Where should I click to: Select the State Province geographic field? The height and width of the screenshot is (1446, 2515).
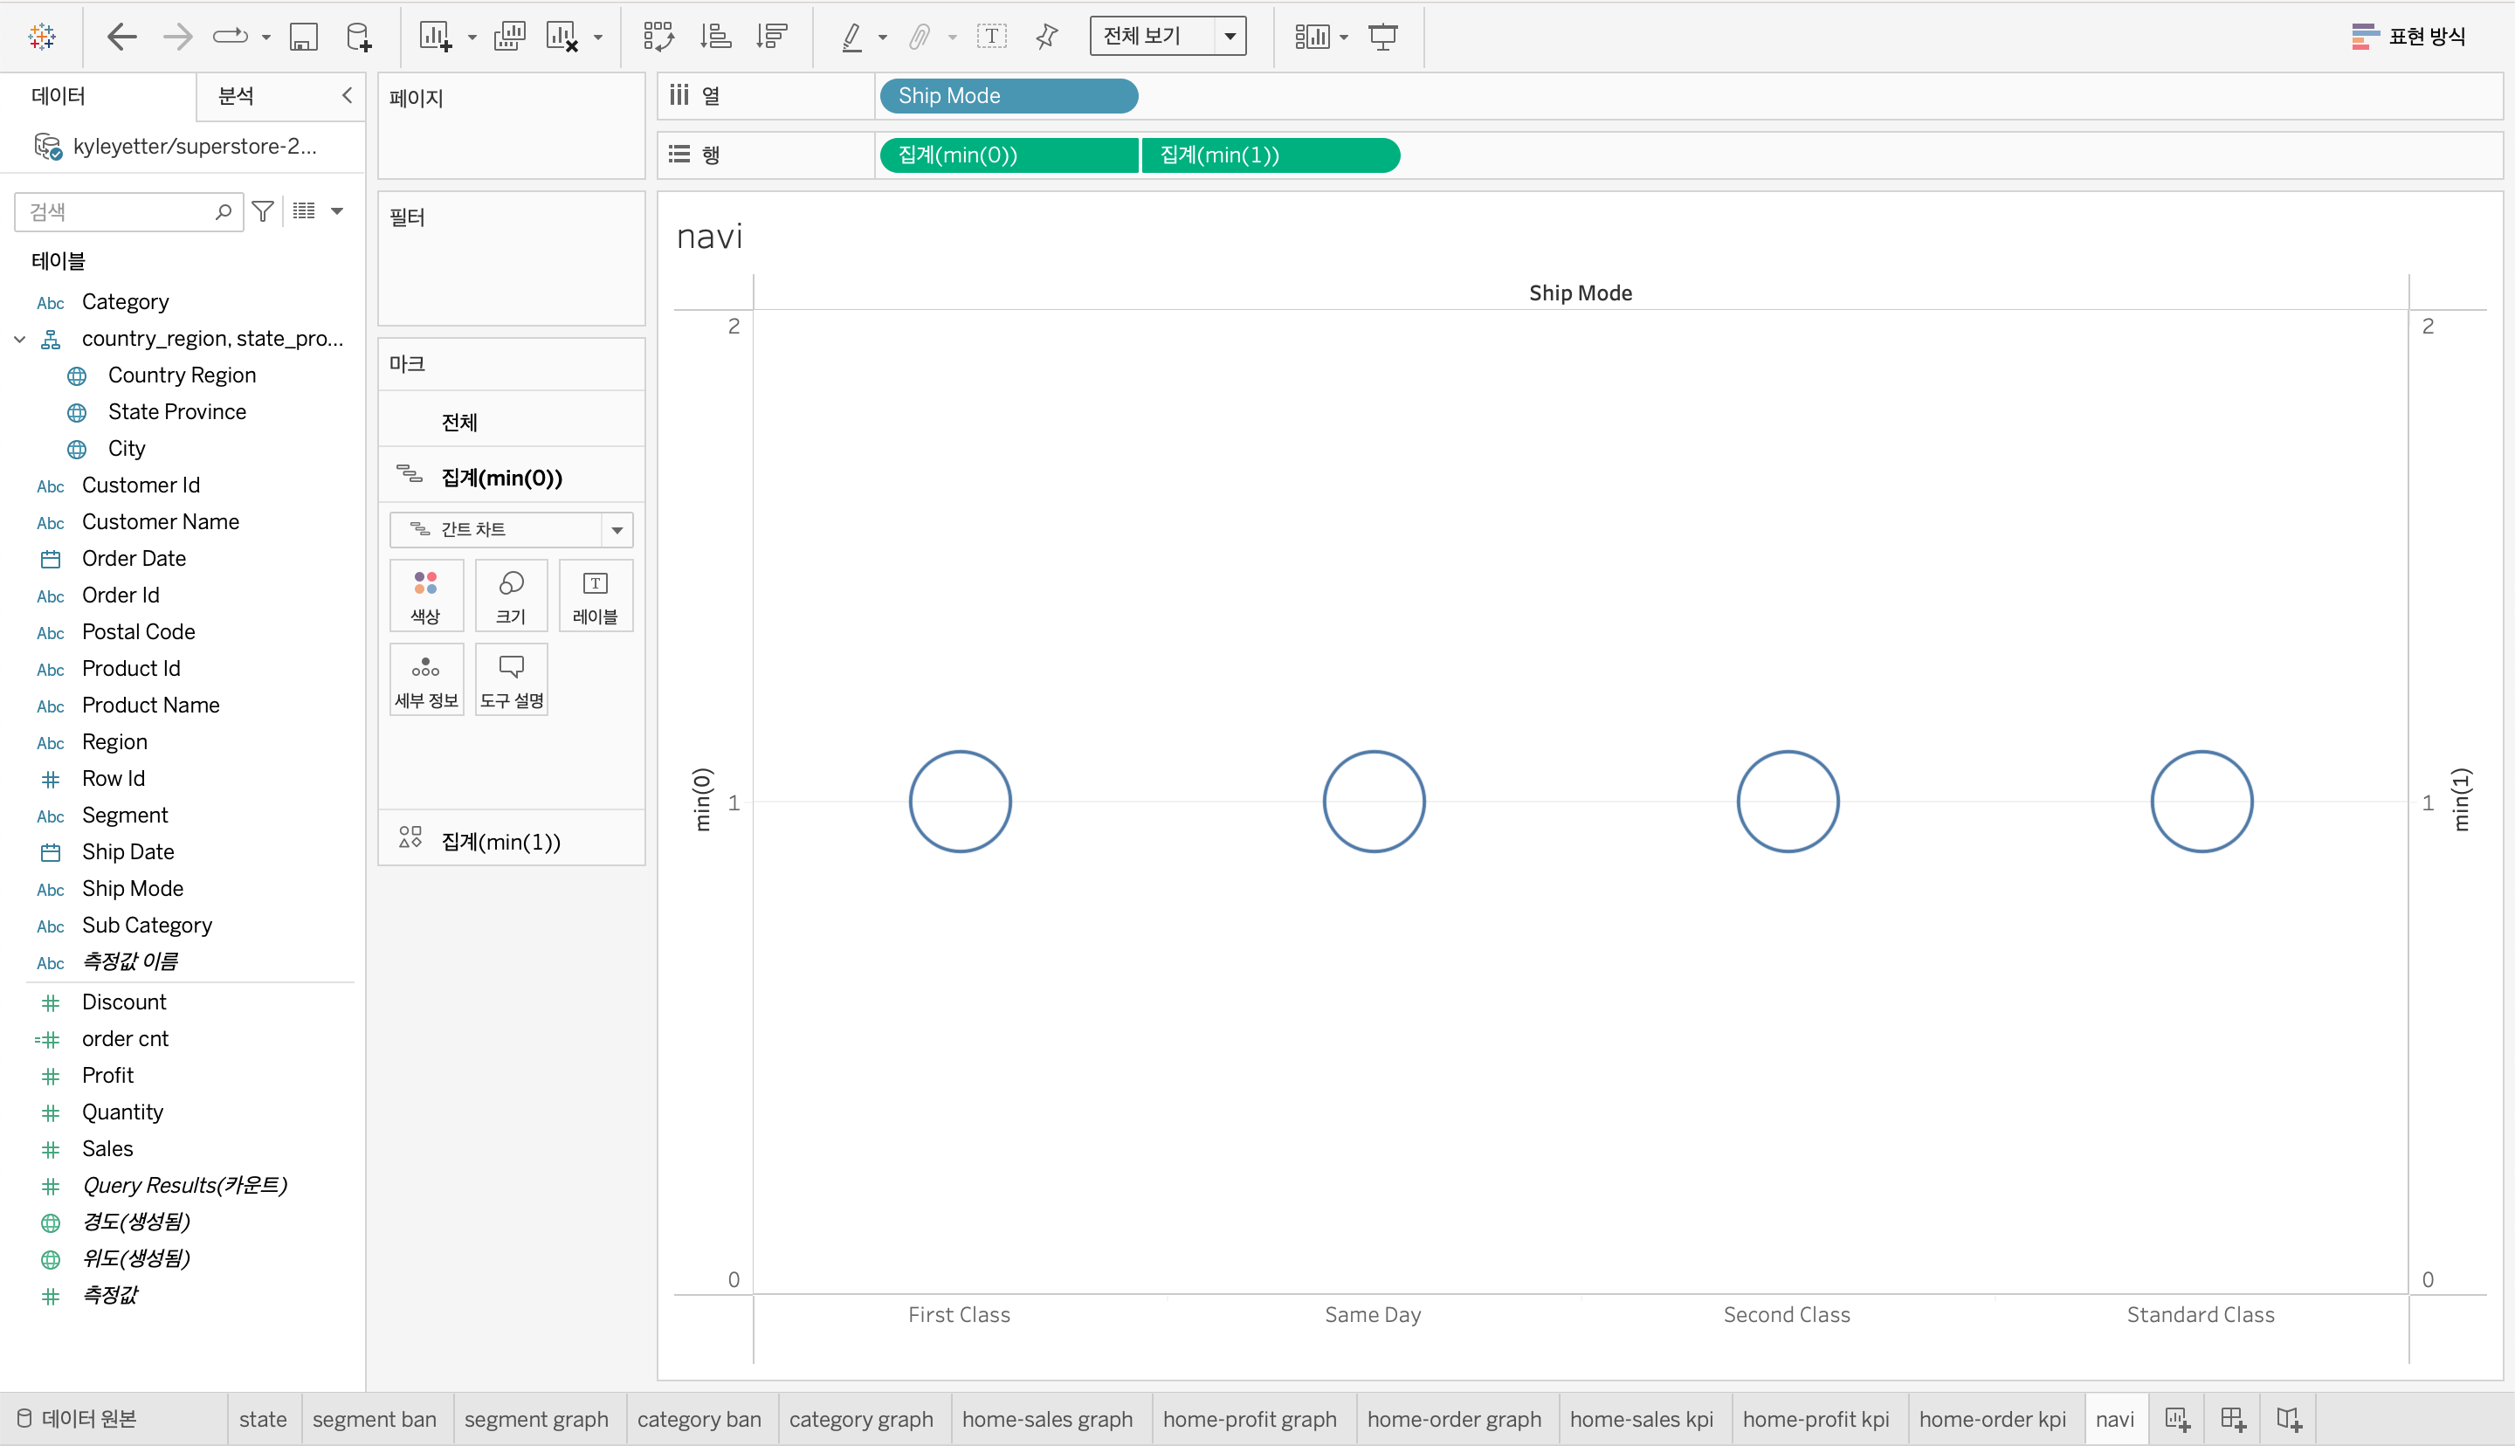[x=176, y=411]
